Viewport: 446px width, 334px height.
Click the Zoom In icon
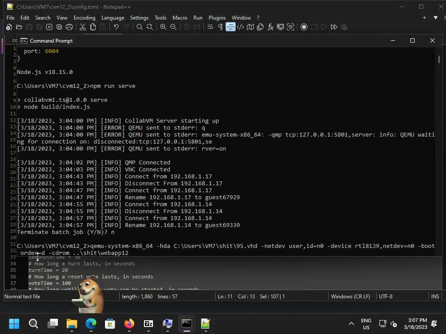(163, 27)
